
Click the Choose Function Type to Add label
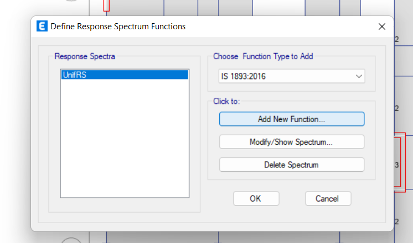click(x=263, y=56)
